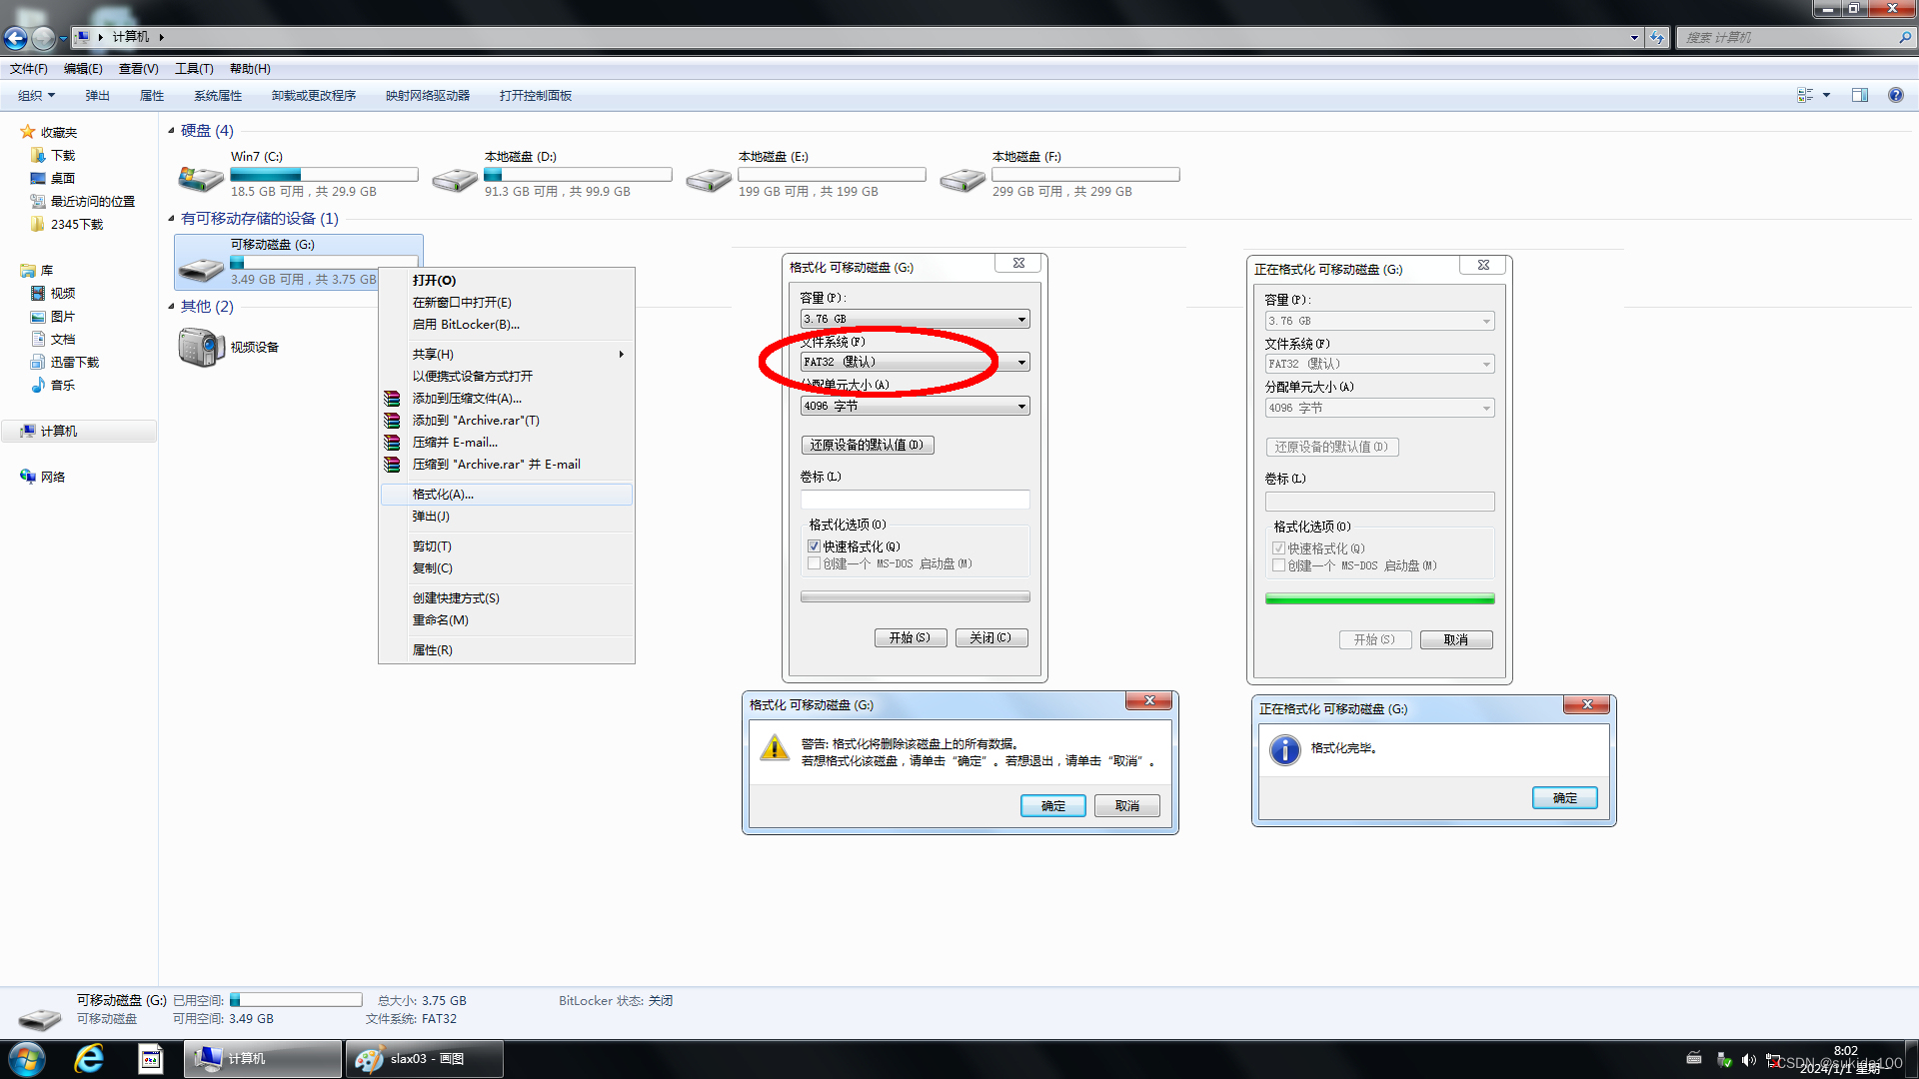The height and width of the screenshot is (1079, 1919).
Task: Click the Win7 (C:) drive icon
Action: pos(201,178)
